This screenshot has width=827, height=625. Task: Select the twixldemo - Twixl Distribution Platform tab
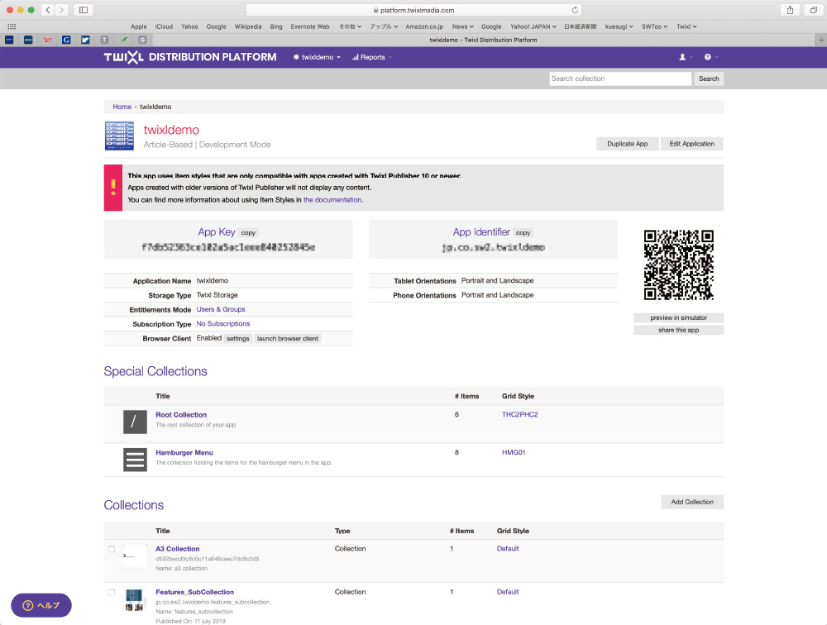click(x=483, y=40)
